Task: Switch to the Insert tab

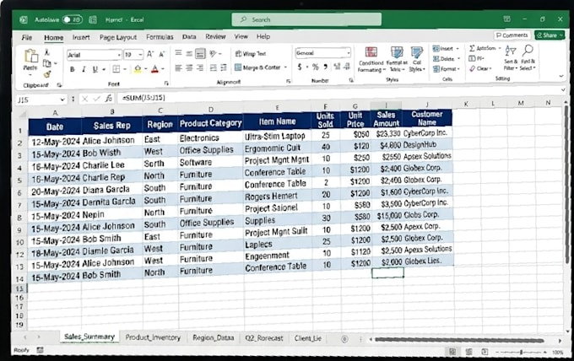Action: [81, 37]
